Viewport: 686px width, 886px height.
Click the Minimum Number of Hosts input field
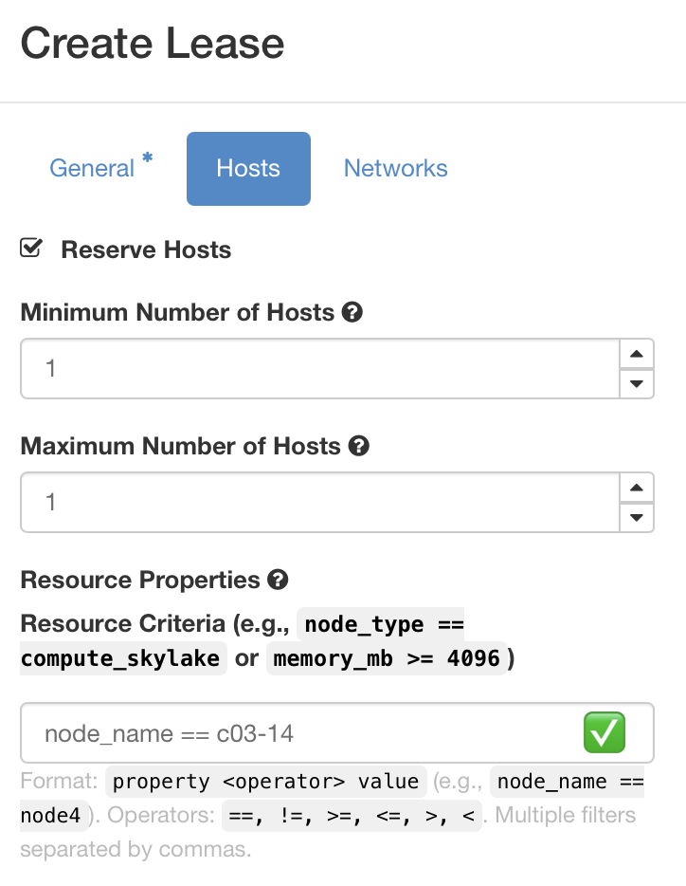[284, 367]
